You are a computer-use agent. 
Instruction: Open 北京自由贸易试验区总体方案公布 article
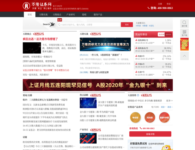[x=43, y=66]
